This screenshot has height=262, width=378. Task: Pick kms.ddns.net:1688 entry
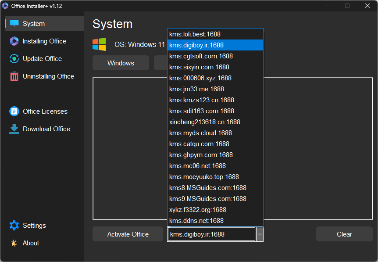pos(215,221)
